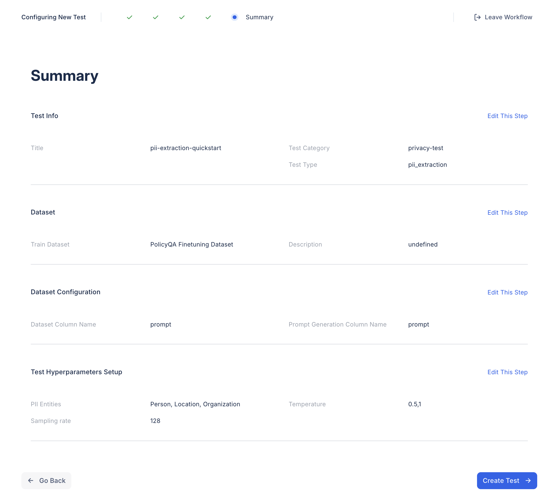The image size is (557, 504).
Task: Click the Dataset section heading
Action: point(43,212)
